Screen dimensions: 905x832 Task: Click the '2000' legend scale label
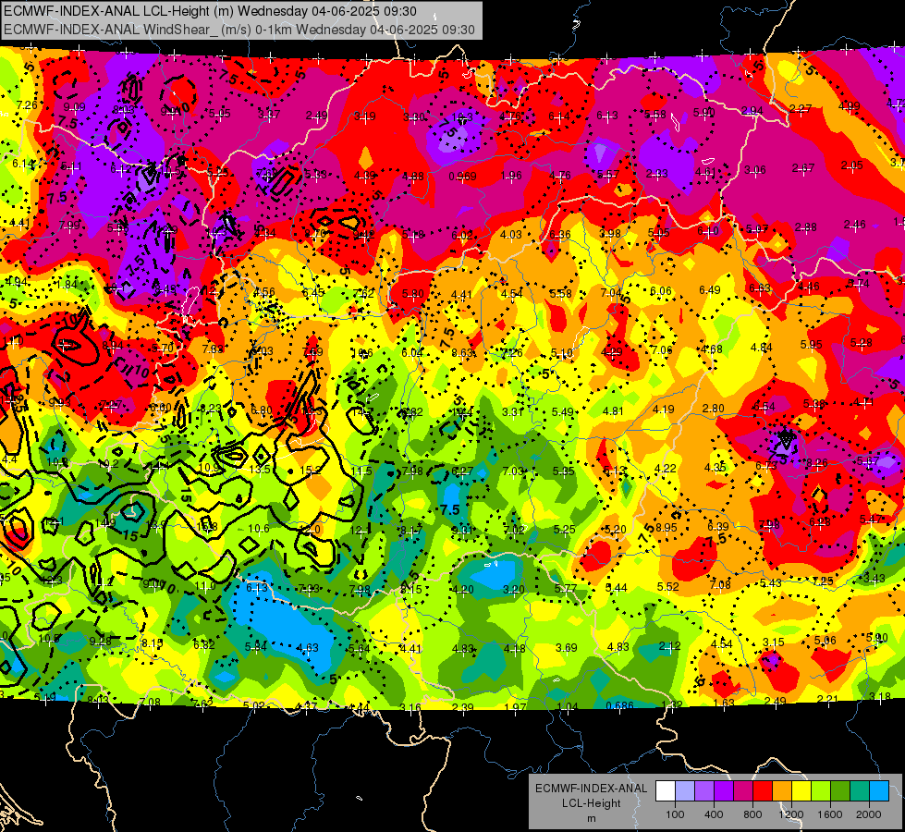click(869, 814)
